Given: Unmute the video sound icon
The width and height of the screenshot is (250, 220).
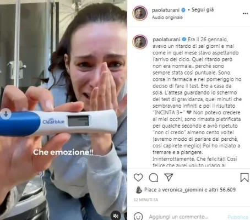Looking at the screenshot, I should (x=116, y=216).
